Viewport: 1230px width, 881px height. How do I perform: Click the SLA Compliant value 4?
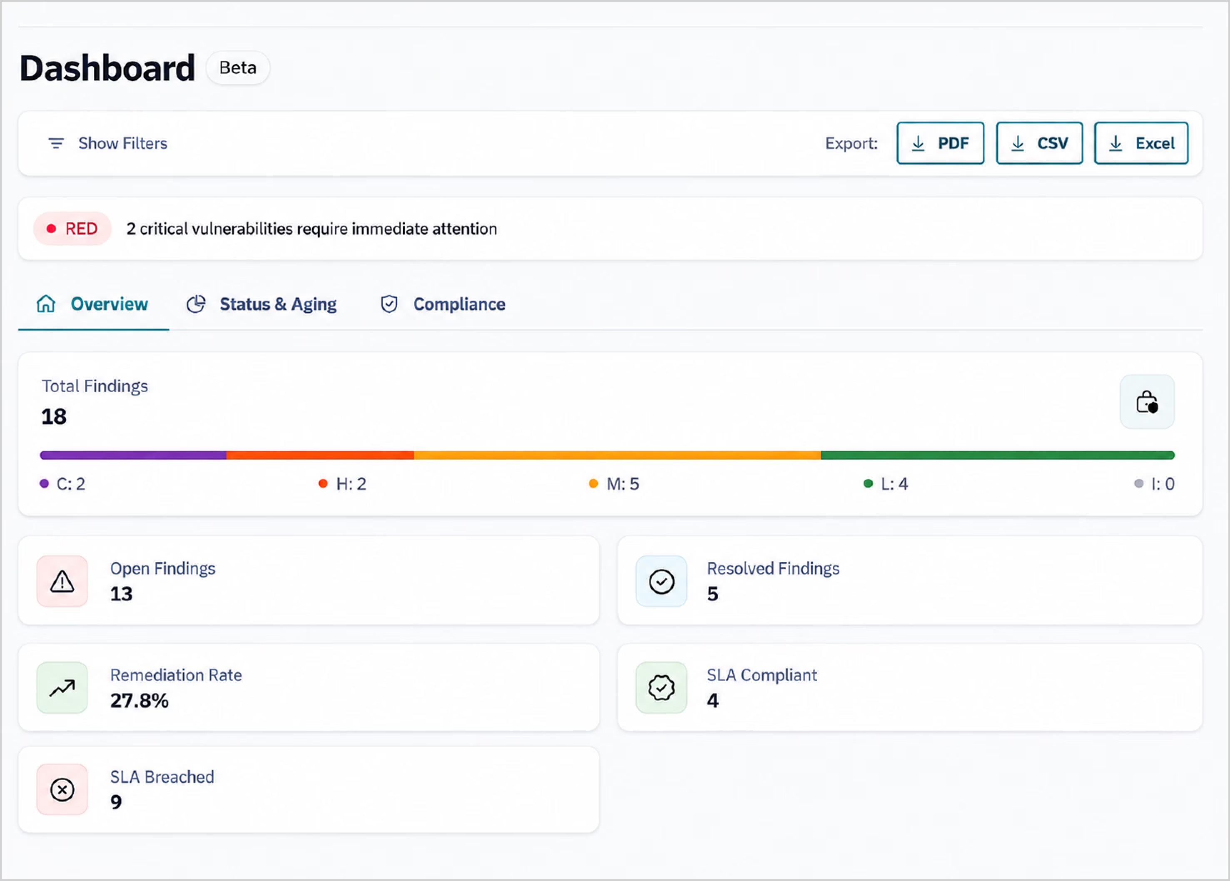coord(712,700)
